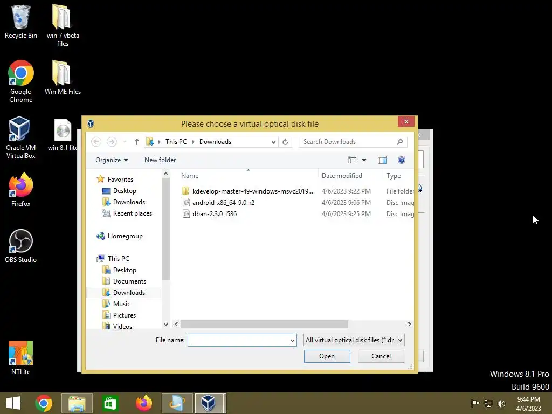Show the preview pane

382,160
